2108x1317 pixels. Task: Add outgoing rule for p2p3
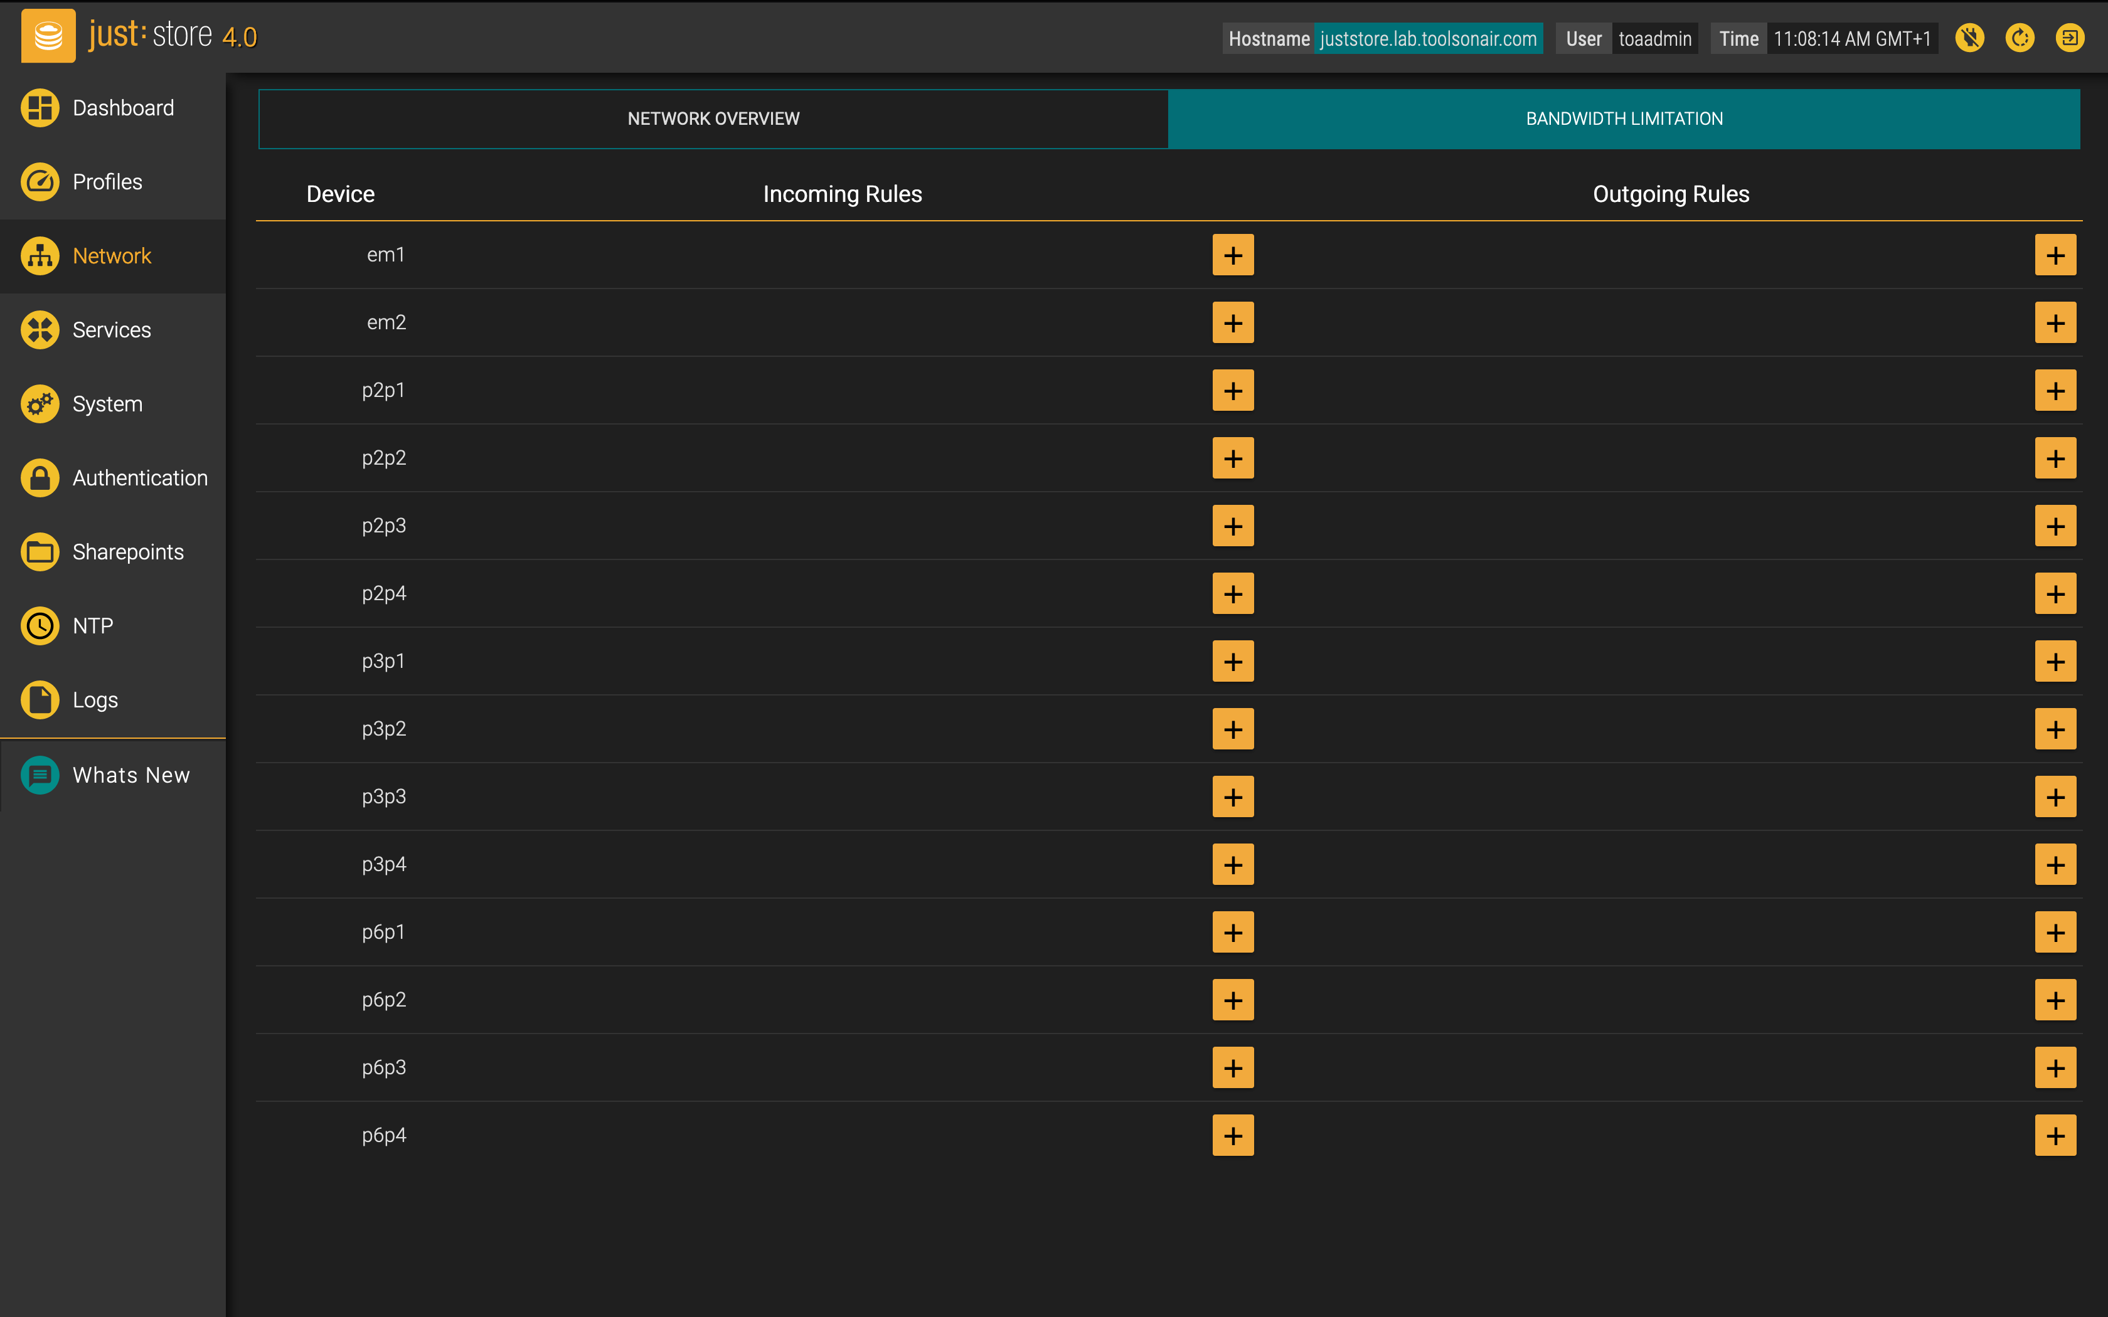(x=2055, y=526)
